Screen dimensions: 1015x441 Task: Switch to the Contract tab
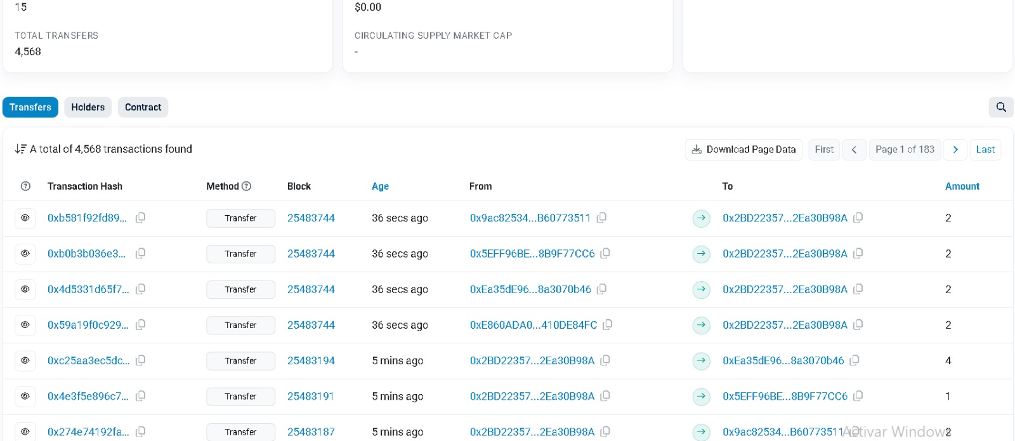point(143,107)
